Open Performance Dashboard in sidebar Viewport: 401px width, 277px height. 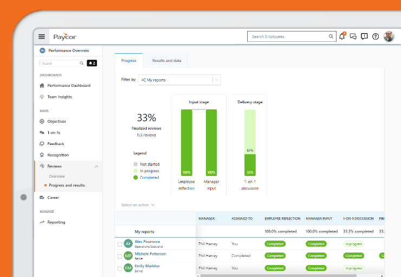click(69, 86)
